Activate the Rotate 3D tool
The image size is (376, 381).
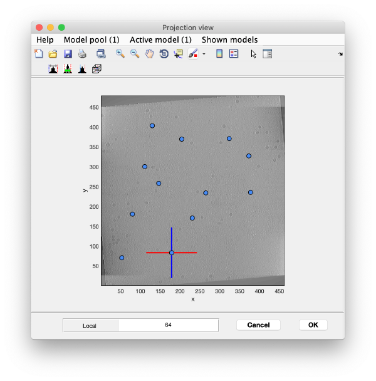point(164,54)
